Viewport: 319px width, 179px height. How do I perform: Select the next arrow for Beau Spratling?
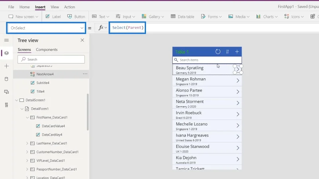[x=238, y=69]
